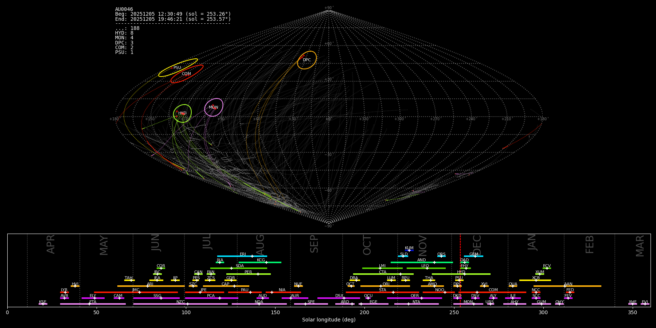Click the PER shower label on the timeline
The image size is (656, 328).
click(x=248, y=272)
